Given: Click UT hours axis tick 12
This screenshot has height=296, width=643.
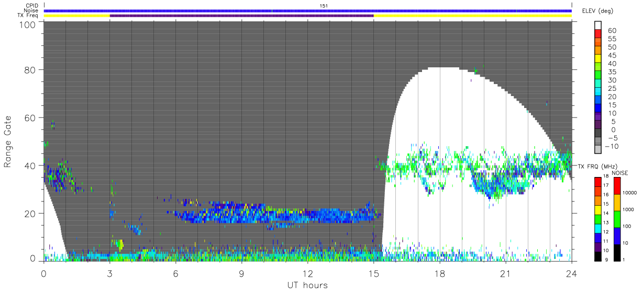Looking at the screenshot, I should (x=307, y=273).
